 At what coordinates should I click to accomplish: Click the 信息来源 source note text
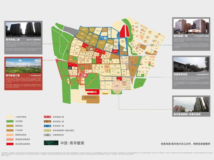(x=185, y=144)
